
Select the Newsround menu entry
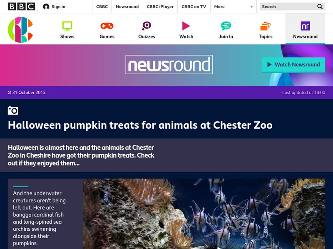[127, 7]
